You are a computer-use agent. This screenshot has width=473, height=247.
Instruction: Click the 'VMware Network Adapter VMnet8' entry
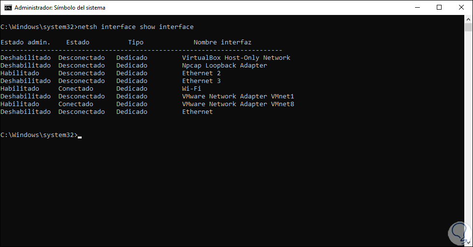[x=238, y=104]
